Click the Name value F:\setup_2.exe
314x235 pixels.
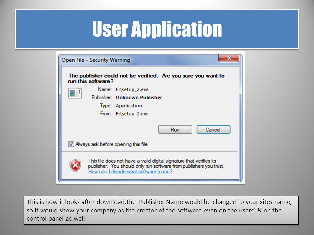tap(132, 89)
